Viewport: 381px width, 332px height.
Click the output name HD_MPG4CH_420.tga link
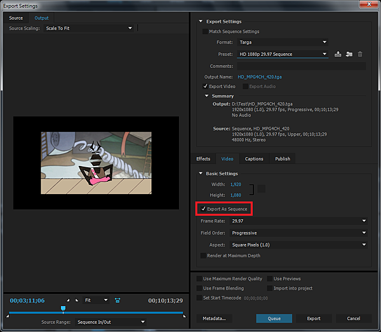click(260, 77)
